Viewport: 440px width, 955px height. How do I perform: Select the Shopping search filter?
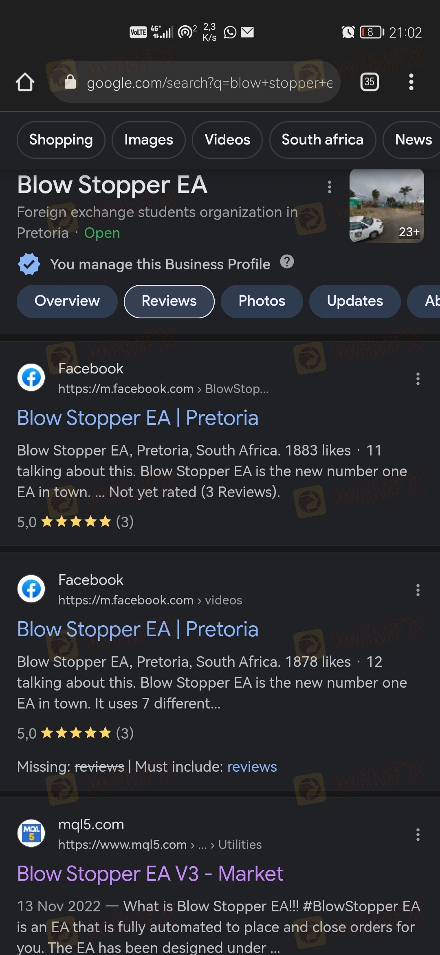pos(61,140)
